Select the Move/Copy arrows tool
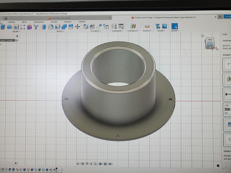The height and width of the screenshot is (173, 231). click(77, 27)
